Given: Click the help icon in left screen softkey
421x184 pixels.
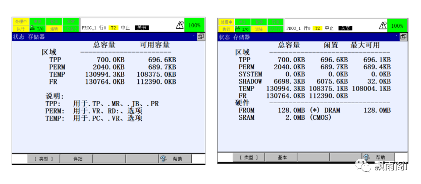Looking at the screenshot, I should pyautogui.click(x=163, y=159).
